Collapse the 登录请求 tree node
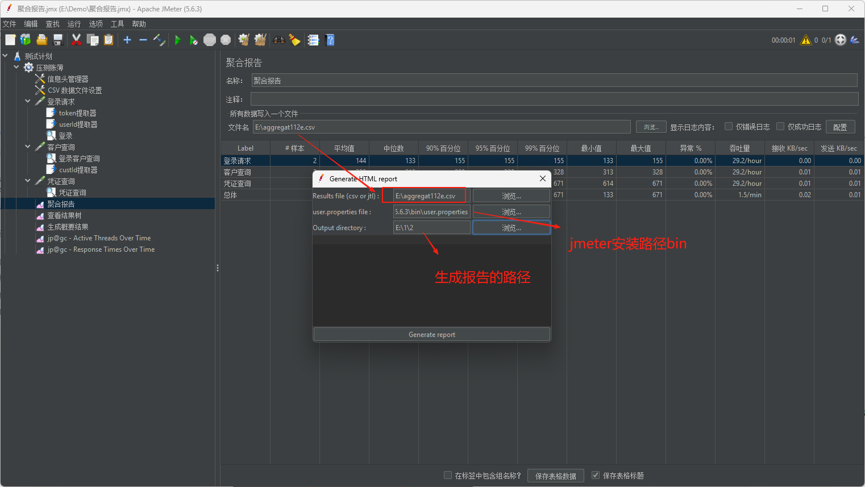This screenshot has width=865, height=487. (x=27, y=101)
